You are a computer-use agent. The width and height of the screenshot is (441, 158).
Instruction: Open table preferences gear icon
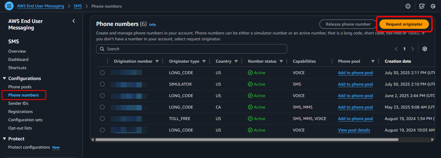[x=424, y=49]
